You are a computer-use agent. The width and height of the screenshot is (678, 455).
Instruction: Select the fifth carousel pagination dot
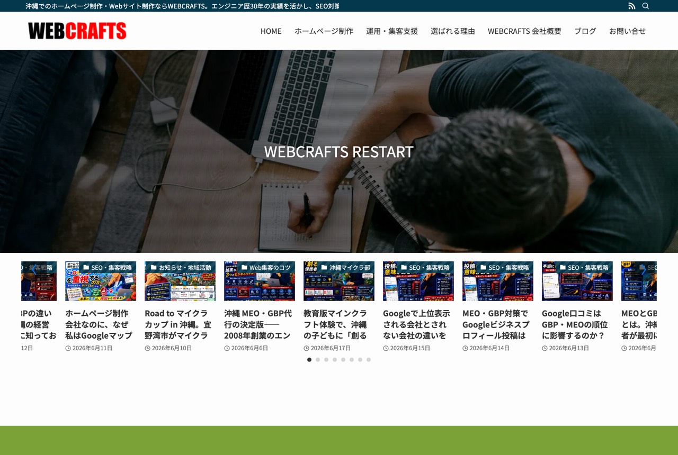[343, 360]
